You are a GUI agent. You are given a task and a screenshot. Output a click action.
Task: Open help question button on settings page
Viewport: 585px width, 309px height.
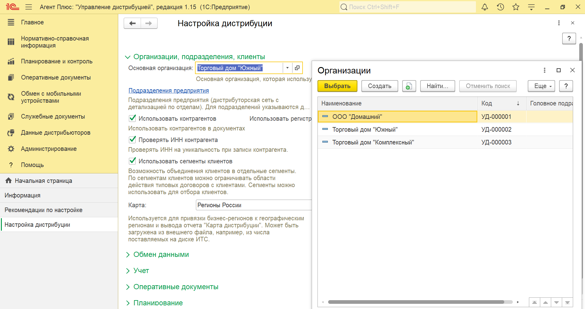569,38
